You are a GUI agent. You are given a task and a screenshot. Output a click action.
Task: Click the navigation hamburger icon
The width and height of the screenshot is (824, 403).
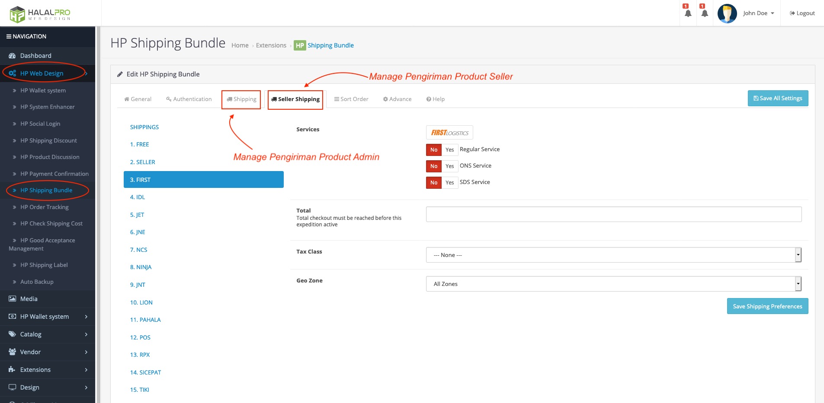[9, 37]
